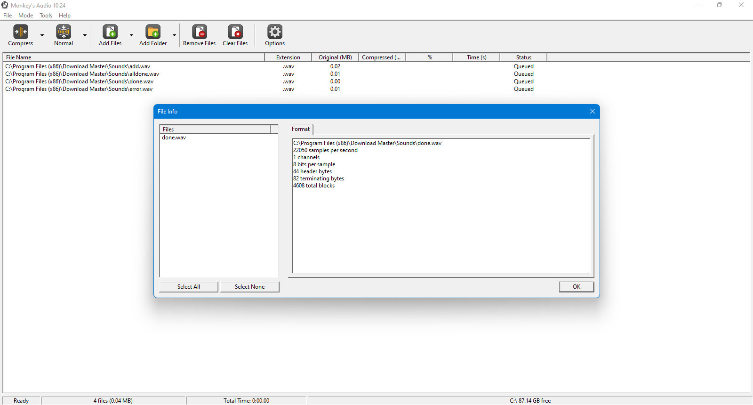Confirm File Info with OK button
This screenshot has height=405, width=753.
(x=577, y=287)
